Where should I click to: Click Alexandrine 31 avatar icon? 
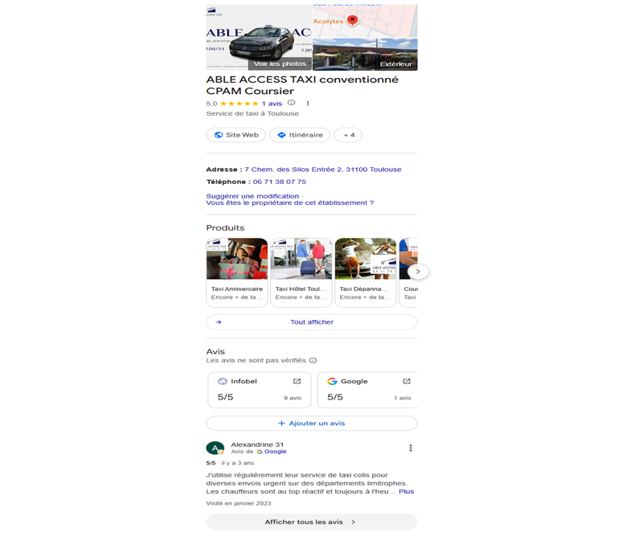click(x=215, y=448)
